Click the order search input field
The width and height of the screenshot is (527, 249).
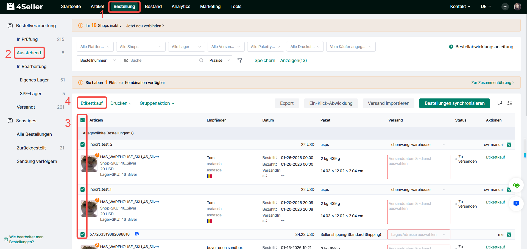163,60
